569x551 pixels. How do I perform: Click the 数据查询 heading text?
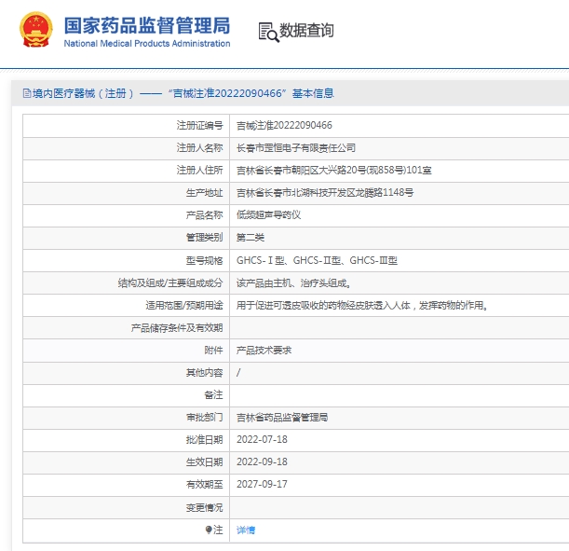click(x=306, y=30)
